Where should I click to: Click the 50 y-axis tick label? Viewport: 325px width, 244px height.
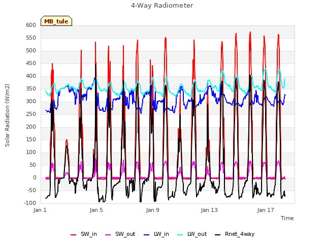(x=33, y=165)
